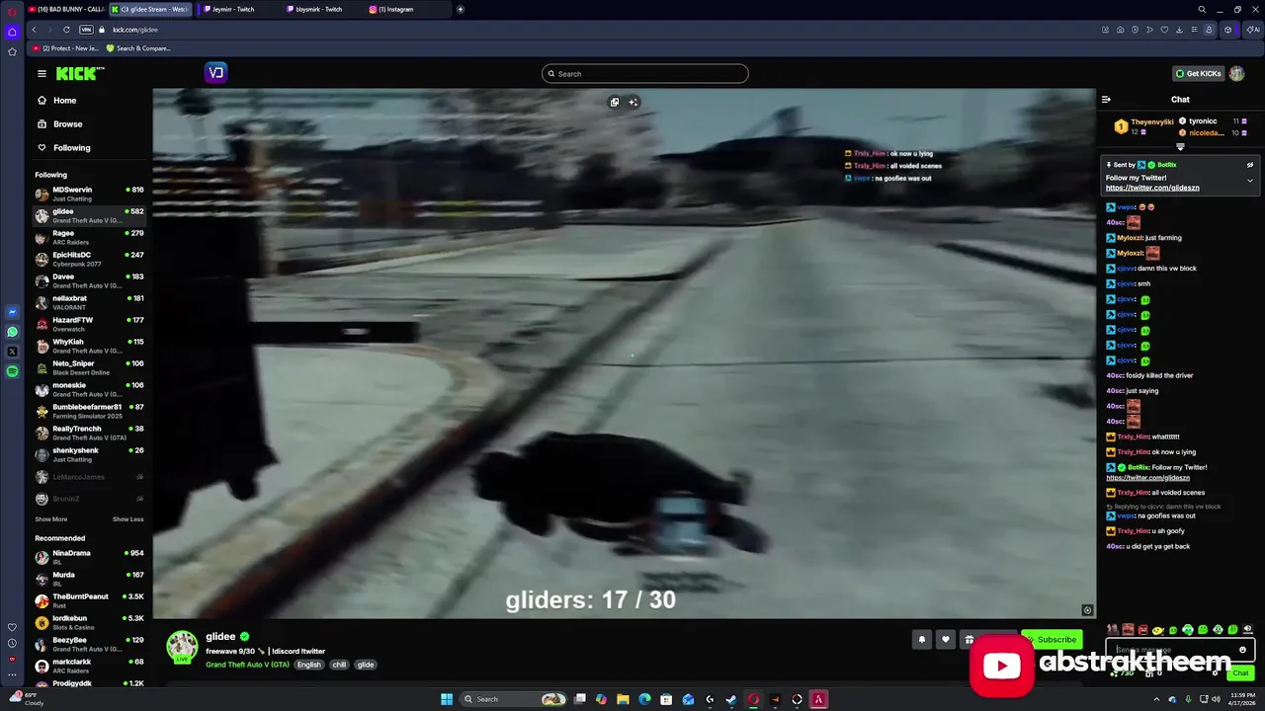
Task: Open chat settings gear
Action: pos(1215,673)
